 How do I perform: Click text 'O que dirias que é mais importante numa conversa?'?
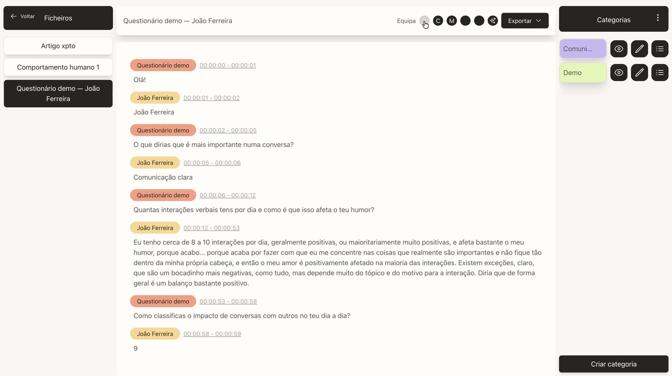pos(213,145)
